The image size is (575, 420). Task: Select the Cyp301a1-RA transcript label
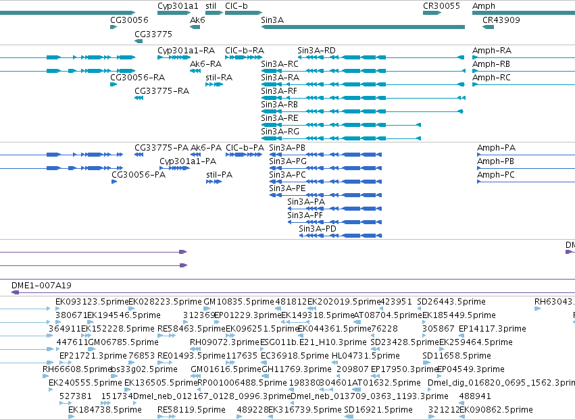186,51
